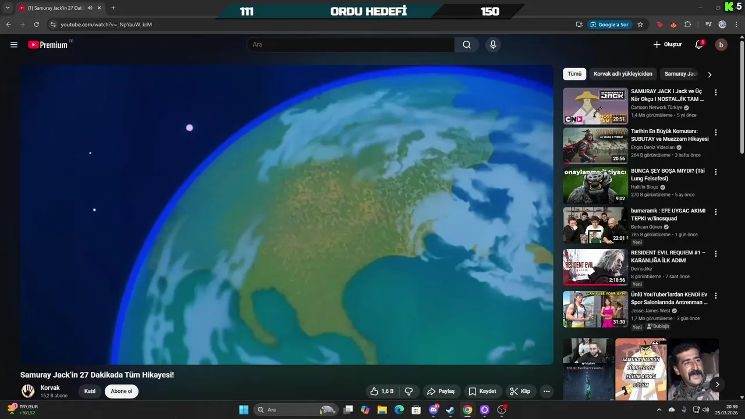Image resolution: width=745 pixels, height=419 pixels.
Task: Create a clip with Klip button
Action: 520,392
